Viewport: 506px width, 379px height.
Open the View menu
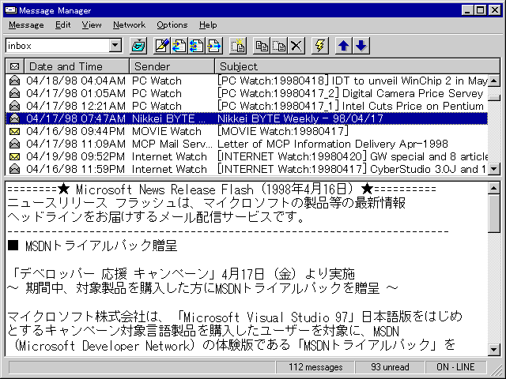coord(92,24)
